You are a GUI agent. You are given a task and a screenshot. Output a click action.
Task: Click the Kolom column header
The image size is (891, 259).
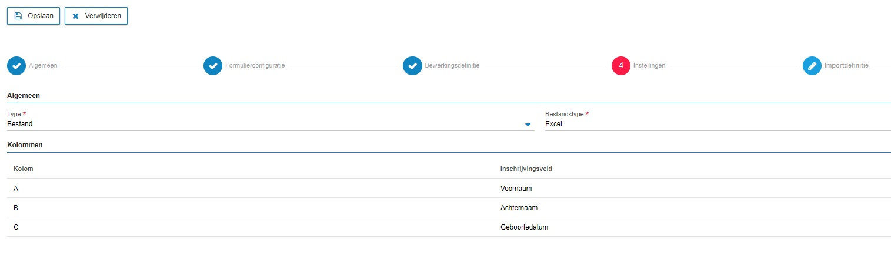(x=23, y=169)
